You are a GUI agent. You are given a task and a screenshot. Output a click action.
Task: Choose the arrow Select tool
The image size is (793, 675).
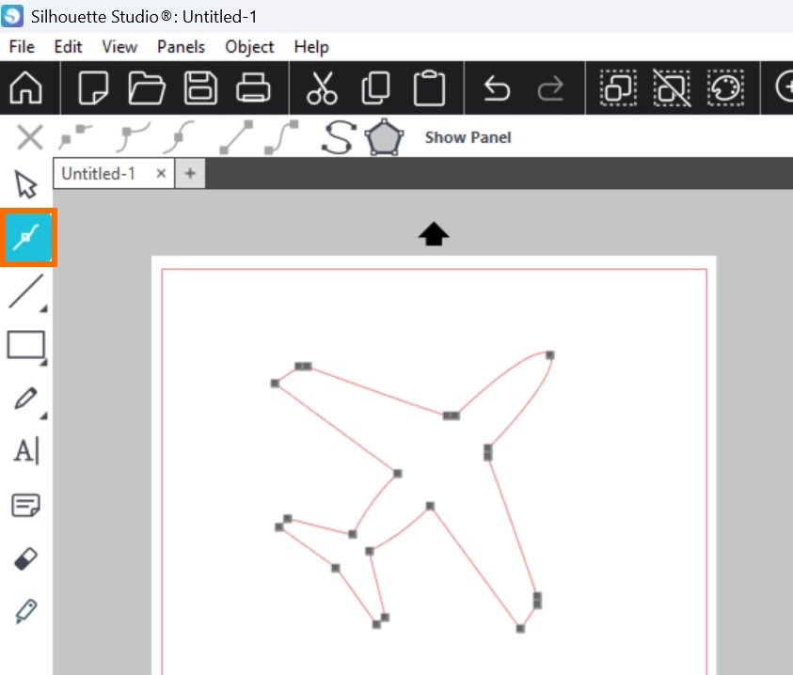(x=26, y=184)
